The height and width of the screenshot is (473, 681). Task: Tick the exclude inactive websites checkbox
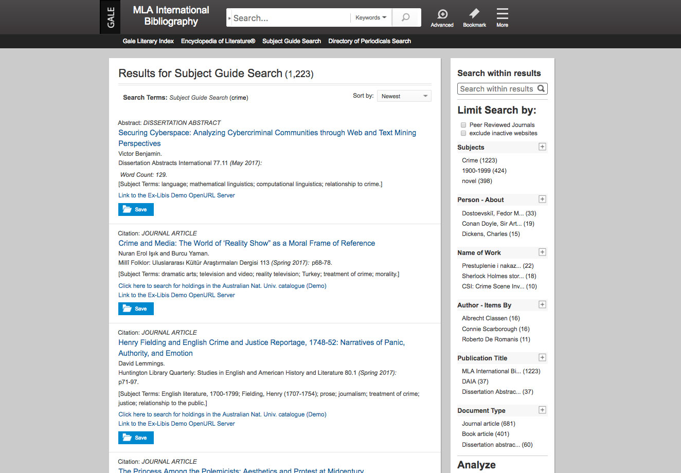[x=463, y=133]
